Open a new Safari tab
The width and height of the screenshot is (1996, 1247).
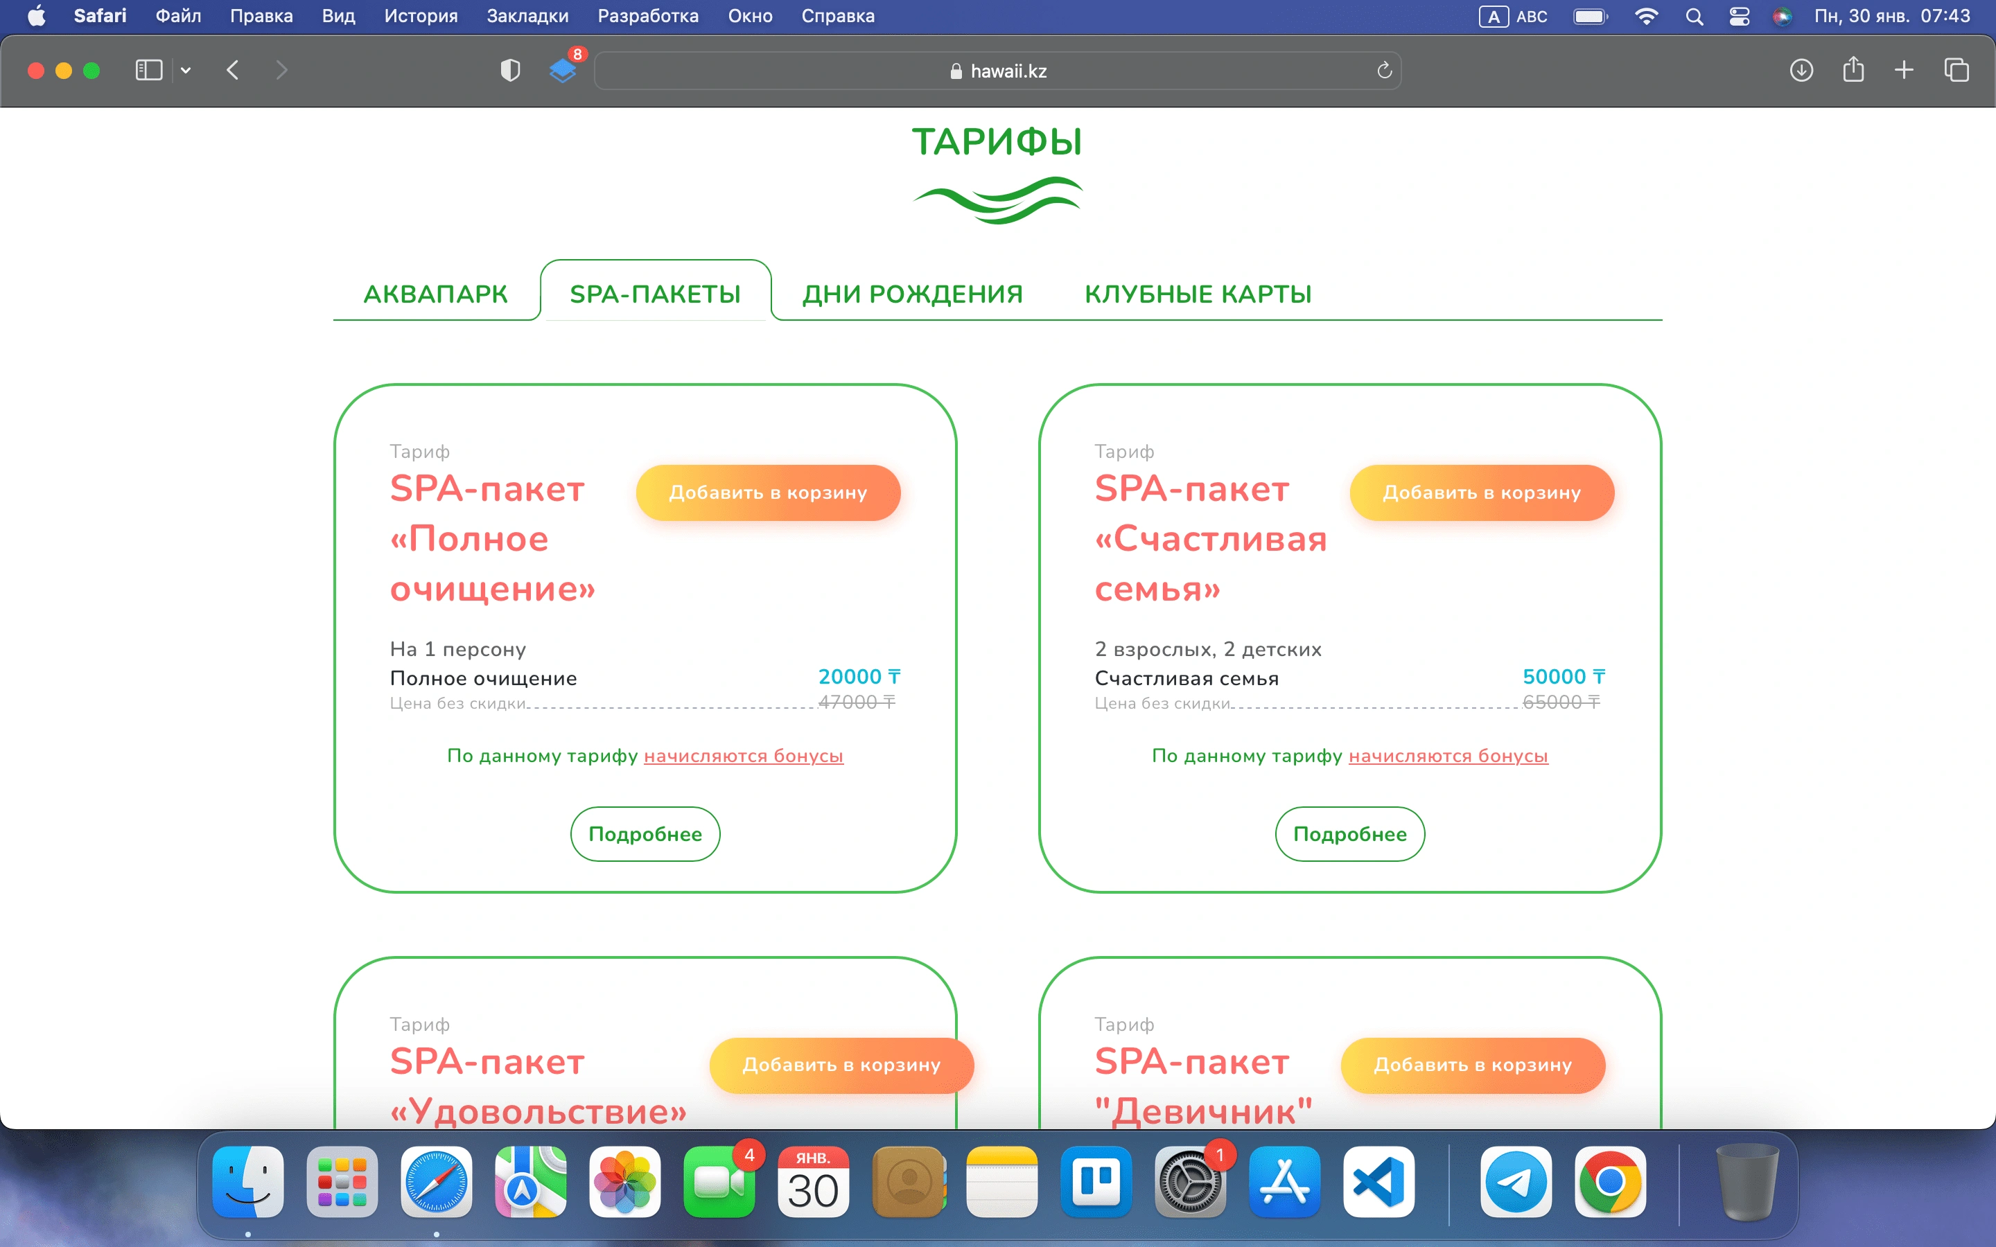pyautogui.click(x=1904, y=70)
